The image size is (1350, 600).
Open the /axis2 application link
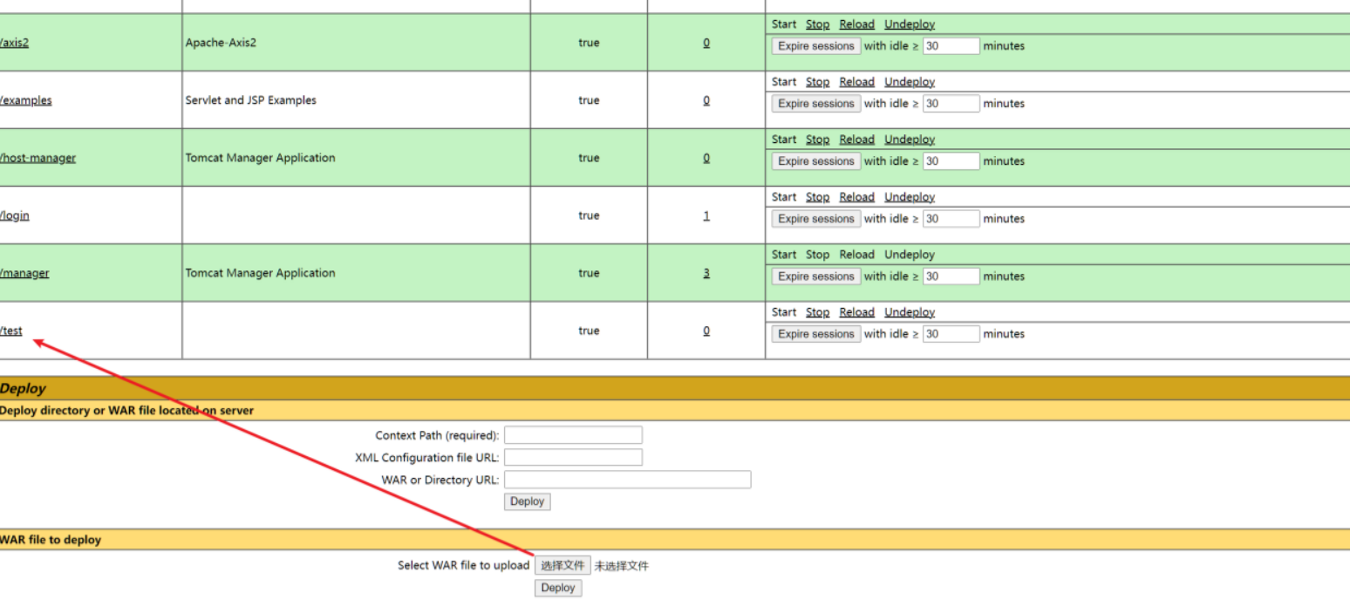[14, 43]
